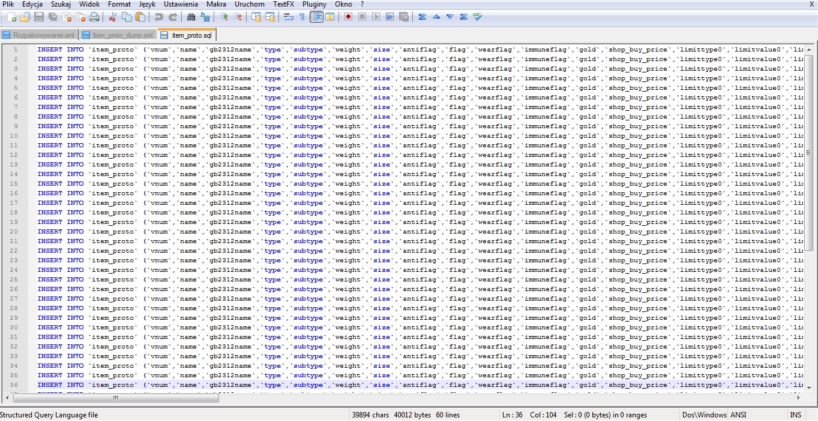Click the horizontal scrollbar right arrow
The image size is (818, 421).
click(x=799, y=397)
